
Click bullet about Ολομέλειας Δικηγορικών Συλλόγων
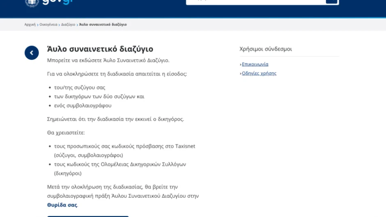click(x=120, y=169)
